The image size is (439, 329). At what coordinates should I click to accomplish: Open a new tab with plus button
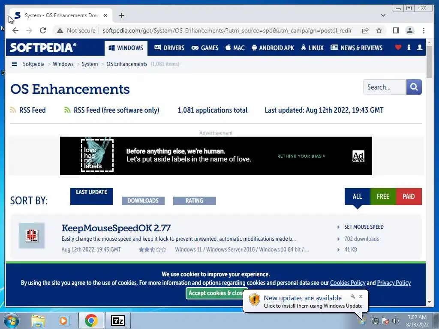click(x=121, y=15)
